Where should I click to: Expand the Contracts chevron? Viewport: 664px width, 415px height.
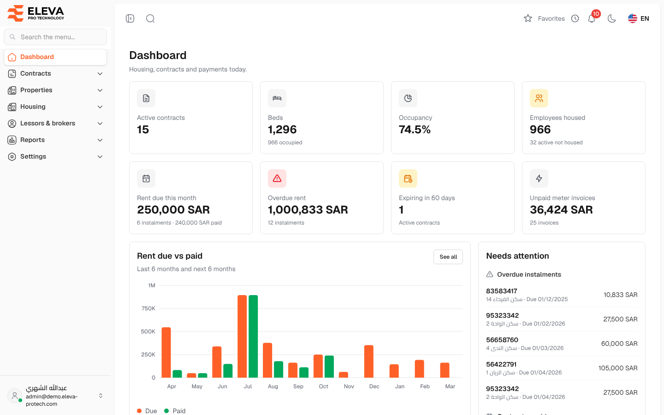click(100, 74)
